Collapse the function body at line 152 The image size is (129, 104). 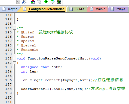14,63
